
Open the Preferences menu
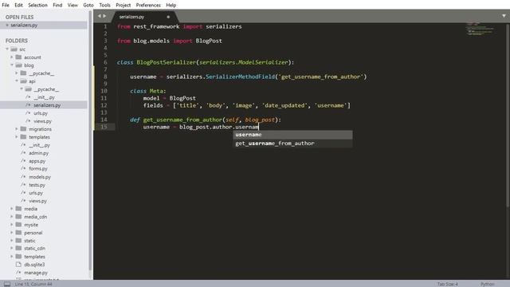(x=148, y=6)
